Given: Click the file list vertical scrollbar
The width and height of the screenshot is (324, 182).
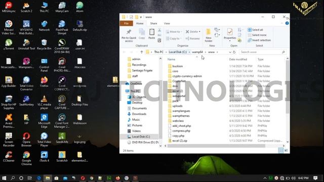Looking at the screenshot, I should pos(288,86).
